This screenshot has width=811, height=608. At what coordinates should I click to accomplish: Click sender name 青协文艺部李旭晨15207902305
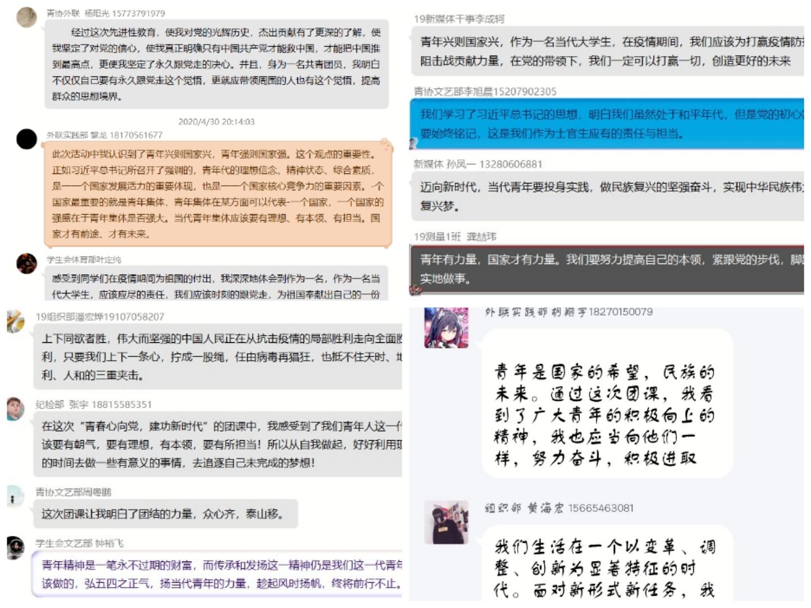[x=485, y=91]
